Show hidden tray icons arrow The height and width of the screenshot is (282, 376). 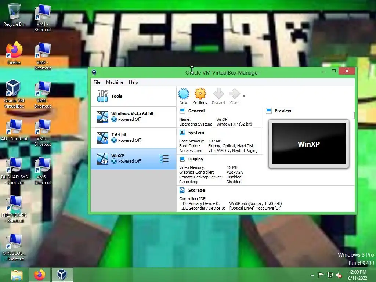(312, 275)
